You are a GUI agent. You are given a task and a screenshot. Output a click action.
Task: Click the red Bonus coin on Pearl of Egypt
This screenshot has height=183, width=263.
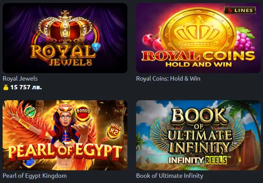click(x=83, y=114)
